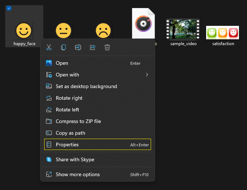This screenshot has height=190, width=247.
Task: Select the neutral face image file
Action: click(x=63, y=31)
